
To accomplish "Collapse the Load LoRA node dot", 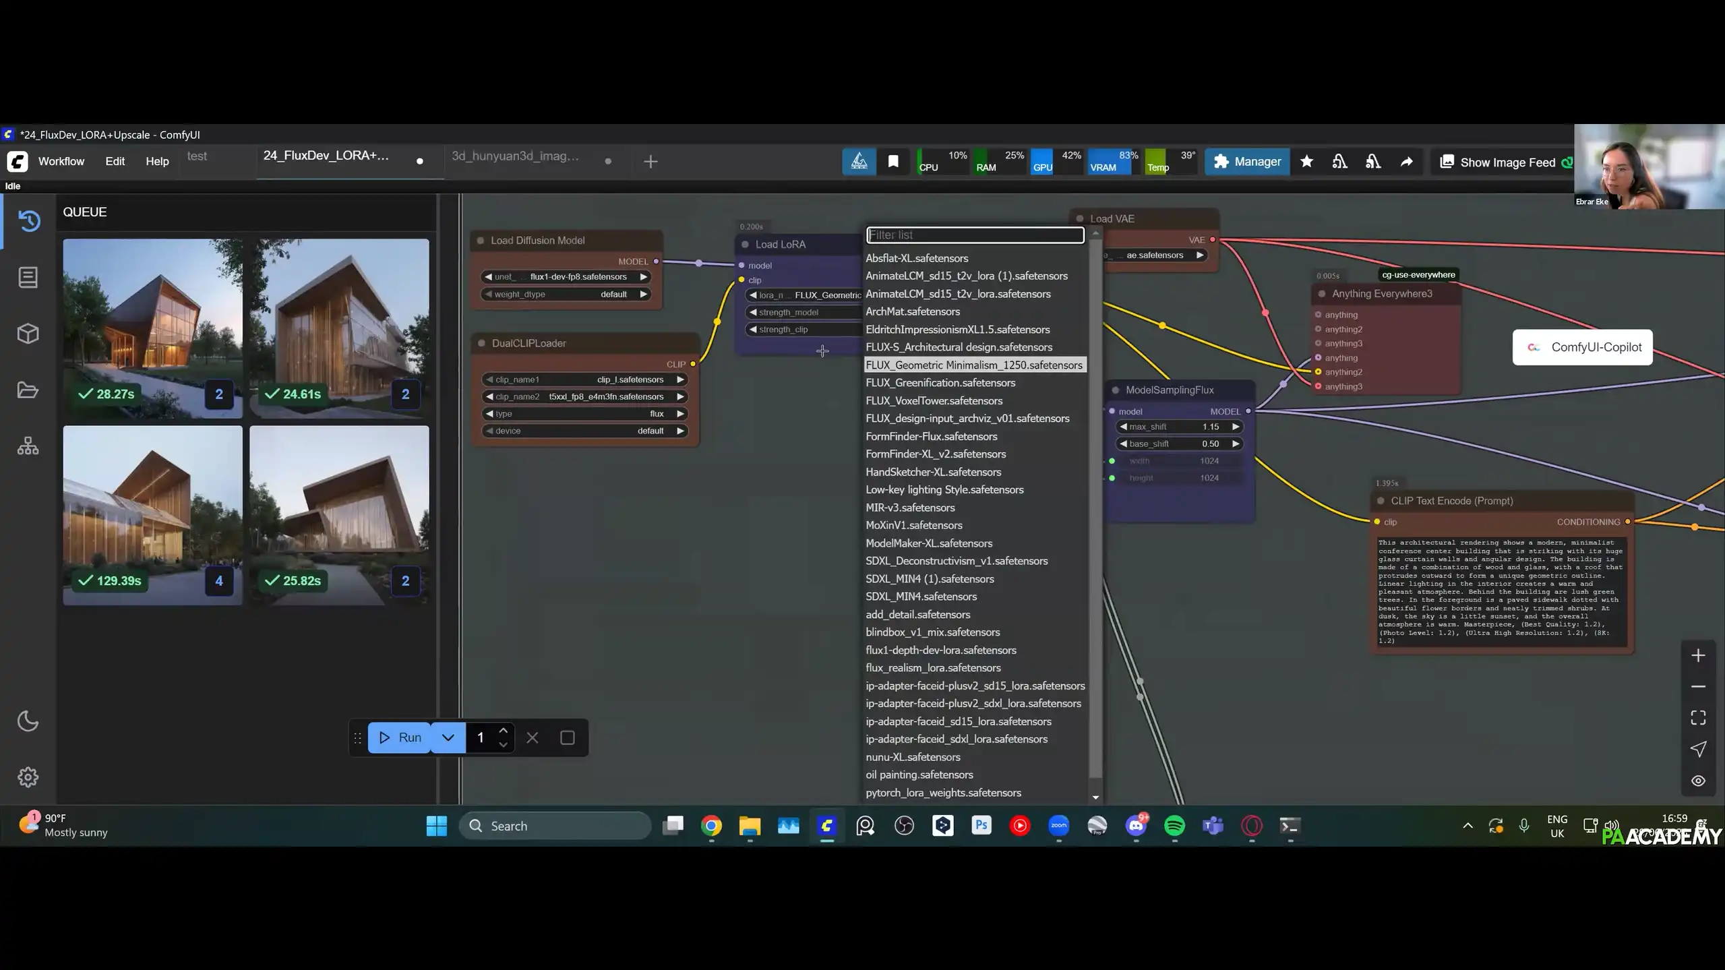I will click(745, 245).
